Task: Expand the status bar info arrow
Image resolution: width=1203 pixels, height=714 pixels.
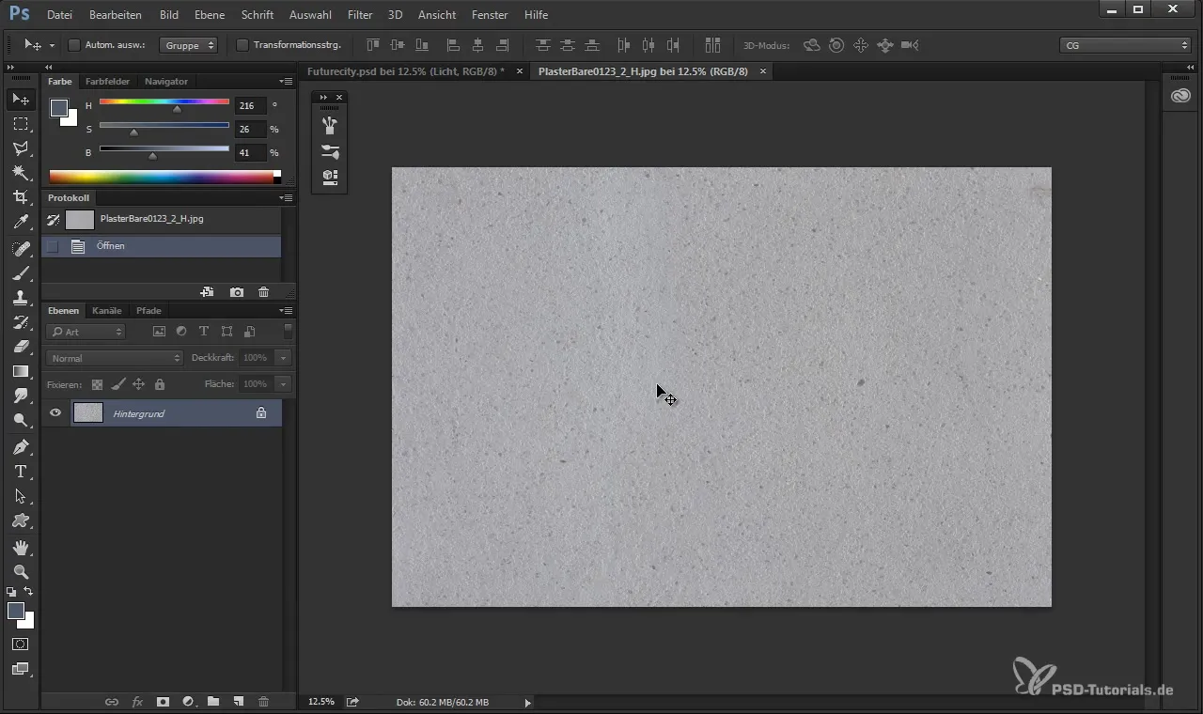Action: coord(527,702)
